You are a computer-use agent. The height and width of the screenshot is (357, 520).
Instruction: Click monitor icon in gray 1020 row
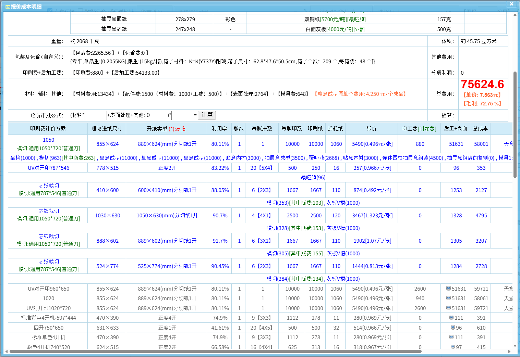pyautogui.click(x=448, y=298)
